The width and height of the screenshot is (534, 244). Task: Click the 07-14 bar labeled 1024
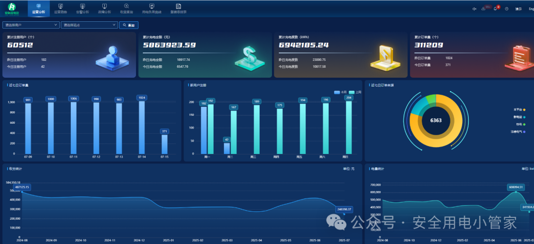click(142, 127)
